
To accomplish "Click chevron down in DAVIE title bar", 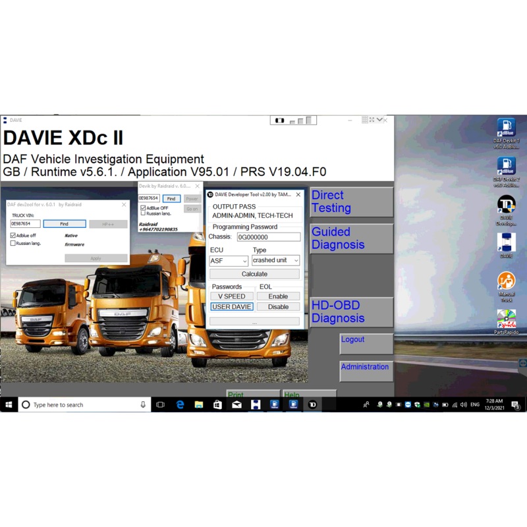I will click(x=379, y=120).
